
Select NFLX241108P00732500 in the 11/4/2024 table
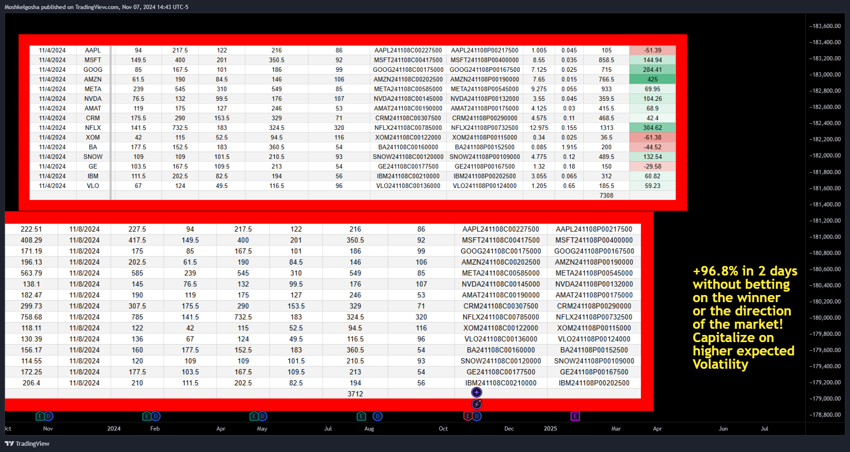tap(485, 128)
